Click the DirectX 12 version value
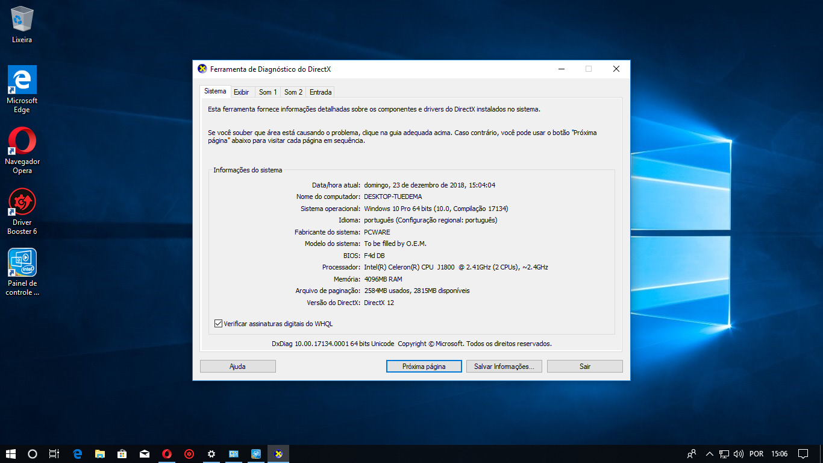 [379, 303]
